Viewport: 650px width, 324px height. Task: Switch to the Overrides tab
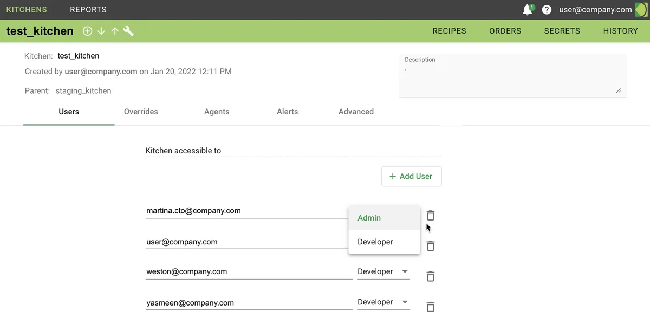pyautogui.click(x=141, y=112)
